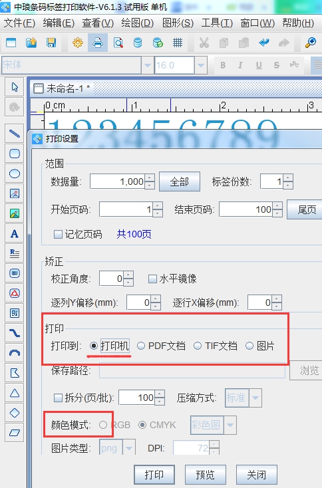Screen dimensions: 322x488
Task: Open the 绘图(D) menu
Action: [x=138, y=23]
